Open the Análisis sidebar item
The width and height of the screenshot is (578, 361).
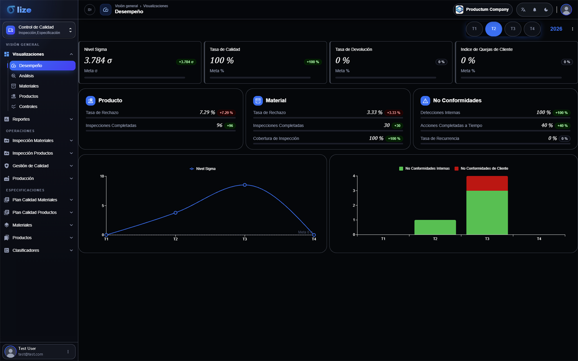43,76
